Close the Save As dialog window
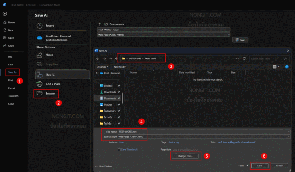 coord(288,51)
